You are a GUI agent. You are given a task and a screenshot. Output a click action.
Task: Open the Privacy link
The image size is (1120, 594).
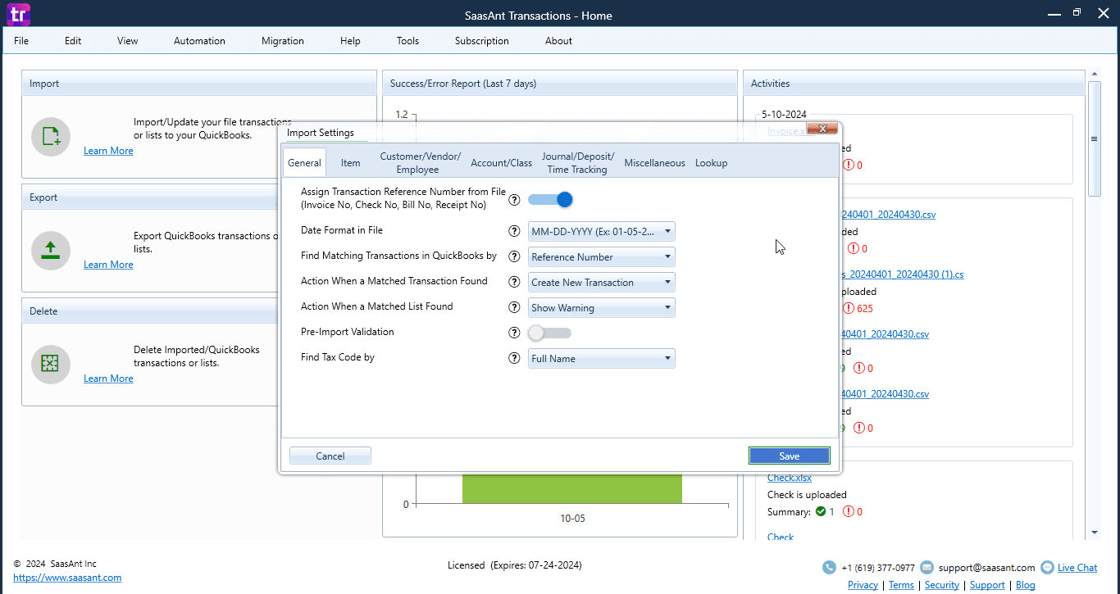(863, 585)
